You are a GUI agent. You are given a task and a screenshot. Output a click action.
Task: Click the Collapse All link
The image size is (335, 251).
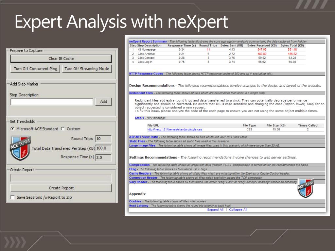tap(238, 209)
